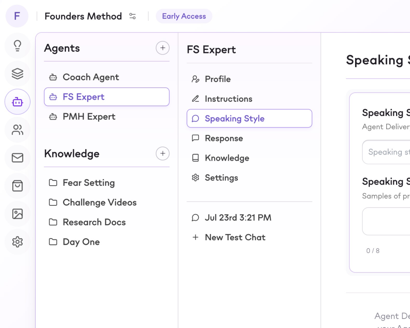Screen dimensions: 410x328
Task: Open the gear icon in sidebar
Action: (17, 242)
